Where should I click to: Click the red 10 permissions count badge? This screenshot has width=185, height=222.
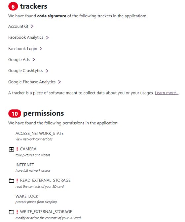(x=15, y=114)
